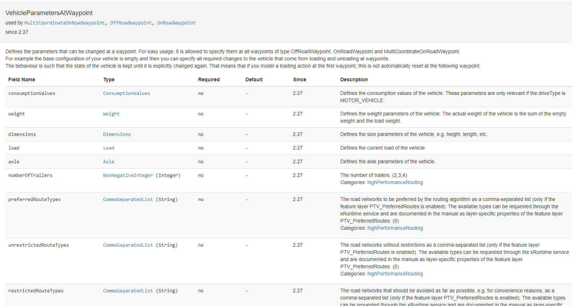Open CommaSeparatedList in the preferredRouteTypes row
Screen dimensions: 572x306
coord(128,200)
